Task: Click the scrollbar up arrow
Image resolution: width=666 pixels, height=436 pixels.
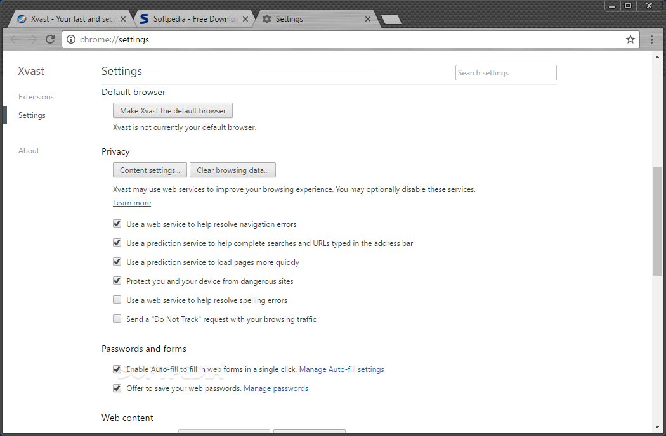Action: point(658,57)
